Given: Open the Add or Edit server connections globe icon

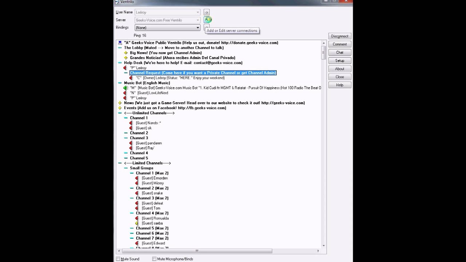Looking at the screenshot, I should pyautogui.click(x=208, y=20).
